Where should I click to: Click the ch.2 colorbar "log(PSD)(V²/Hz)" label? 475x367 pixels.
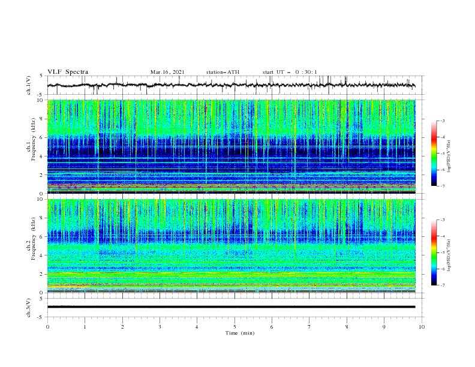(450, 255)
